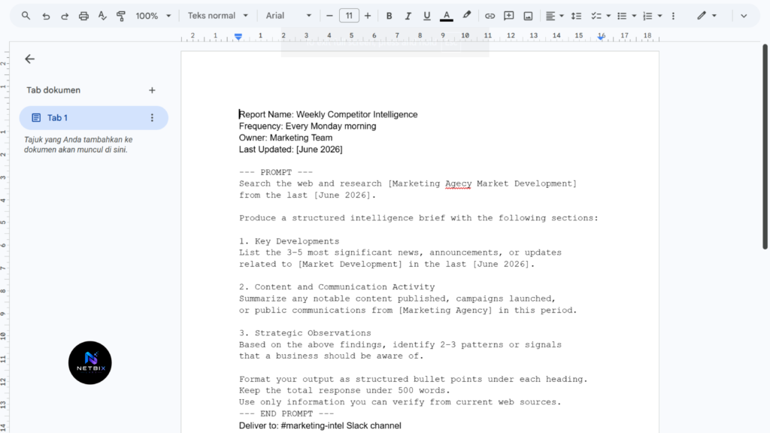Click the misspelled word Agecy
Screen dimensions: 770x433
(458, 183)
